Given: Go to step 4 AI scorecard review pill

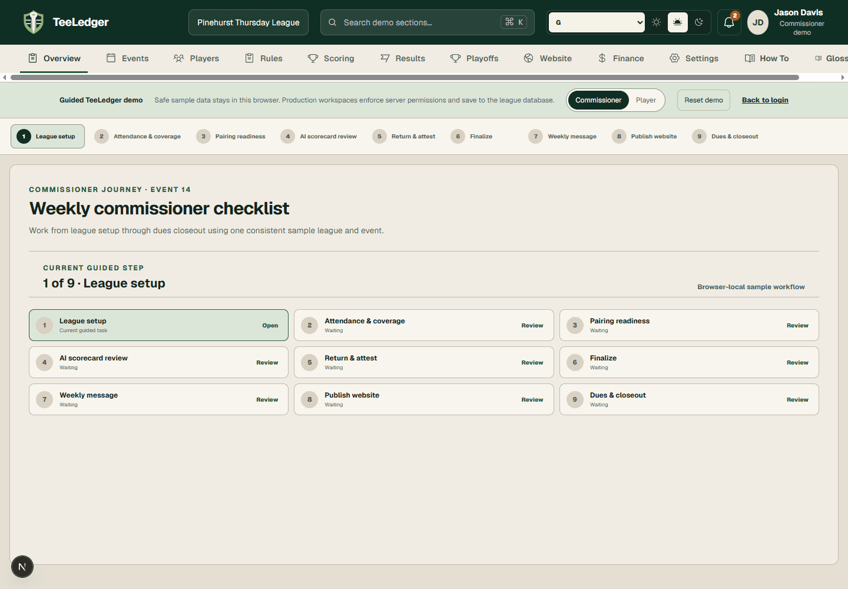Looking at the screenshot, I should click(319, 136).
